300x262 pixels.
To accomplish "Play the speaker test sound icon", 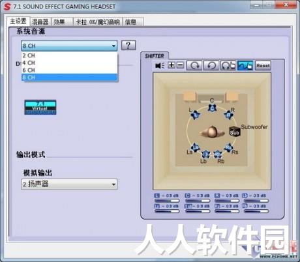I will tap(160, 65).
